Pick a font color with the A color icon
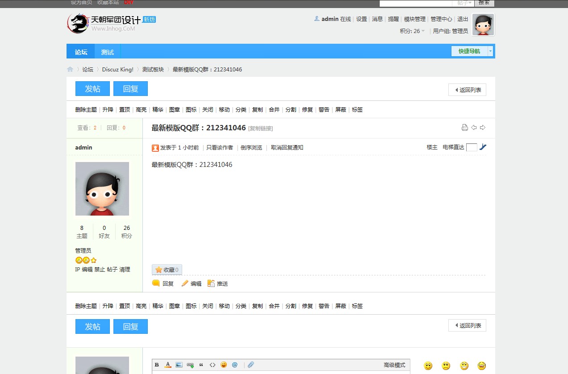The width and height of the screenshot is (568, 374). coord(167,365)
